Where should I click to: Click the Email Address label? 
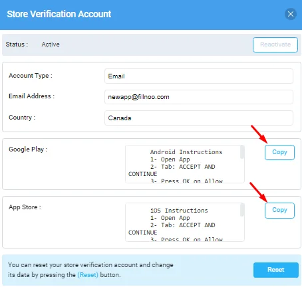(x=31, y=96)
